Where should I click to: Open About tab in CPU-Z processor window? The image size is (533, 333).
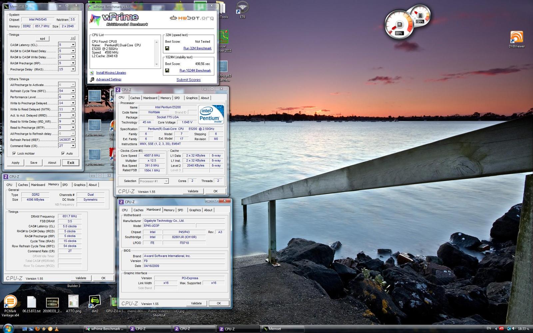(205, 98)
